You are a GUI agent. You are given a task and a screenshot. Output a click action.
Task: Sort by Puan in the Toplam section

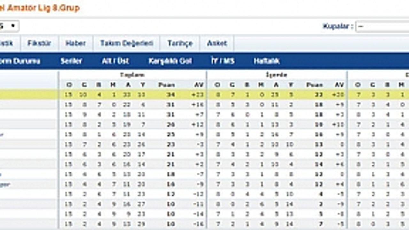166,85
